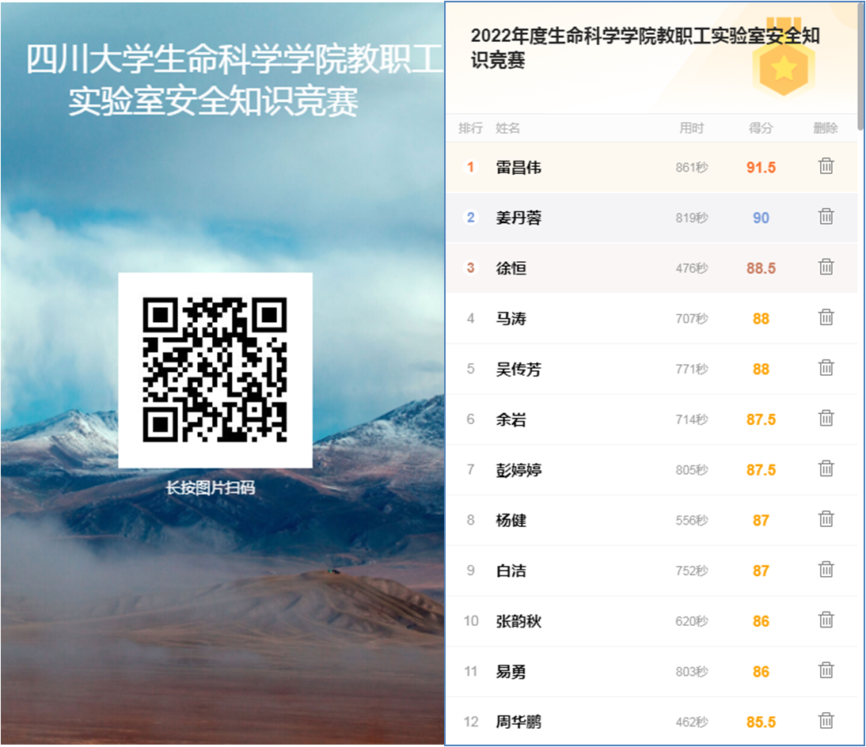Select the name 雷昌伟 in first place
This screenshot has height=747, width=866.
click(x=518, y=168)
